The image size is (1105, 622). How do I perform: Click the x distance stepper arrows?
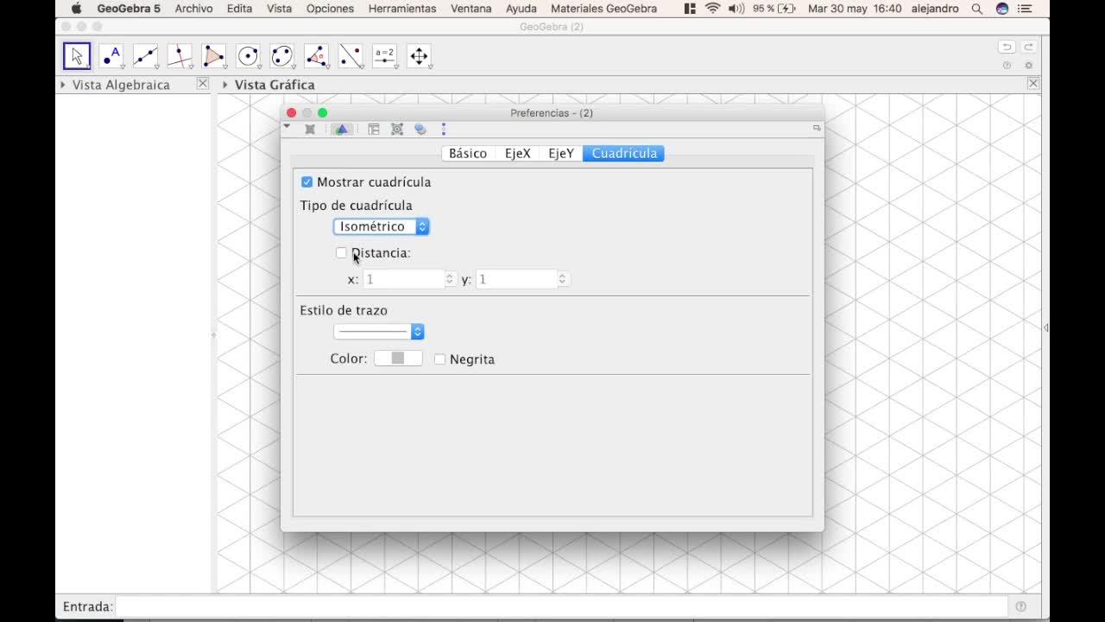tap(449, 279)
